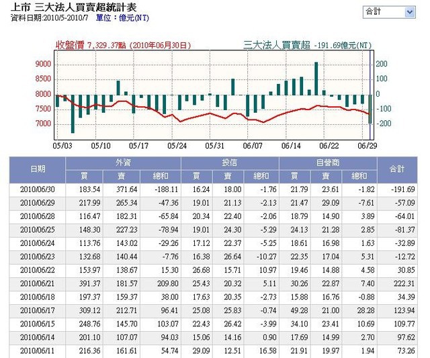Click the tallest green bar near 06/21
The height and width of the screenshot is (358, 430).
pos(316,79)
